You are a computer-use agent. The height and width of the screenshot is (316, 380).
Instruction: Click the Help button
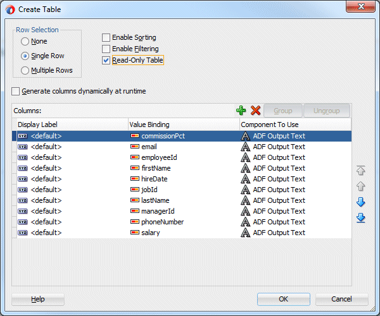38,300
